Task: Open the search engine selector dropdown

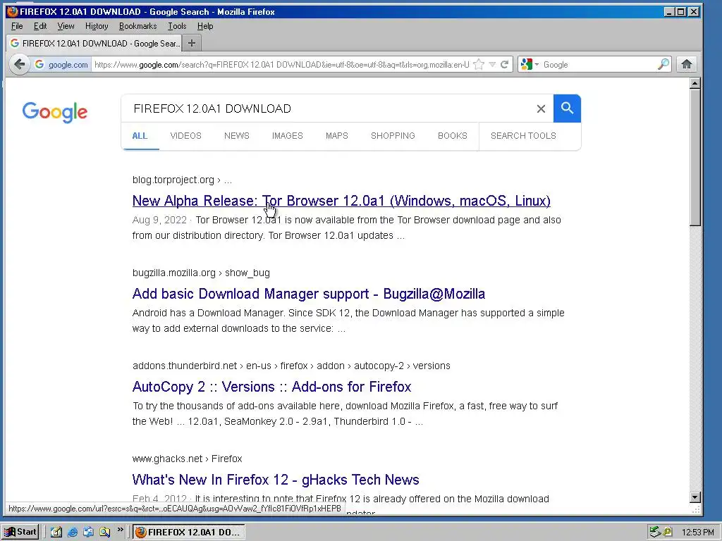Action: point(530,64)
